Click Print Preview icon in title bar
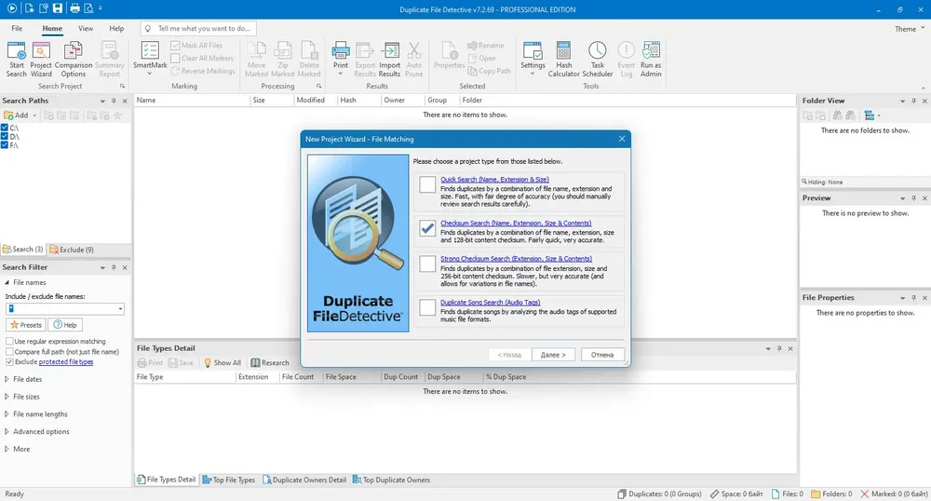931x501 pixels. 88,8
